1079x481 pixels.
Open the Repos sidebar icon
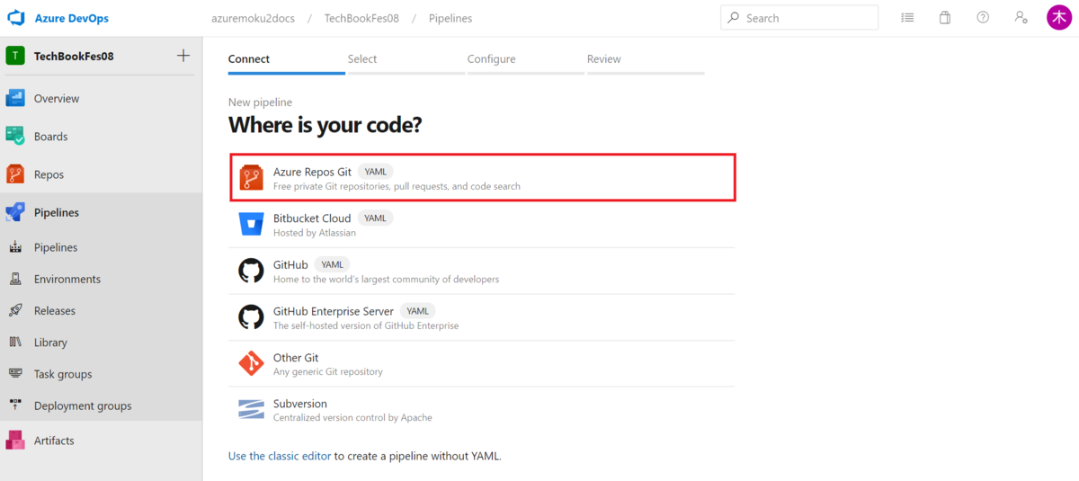click(x=15, y=174)
